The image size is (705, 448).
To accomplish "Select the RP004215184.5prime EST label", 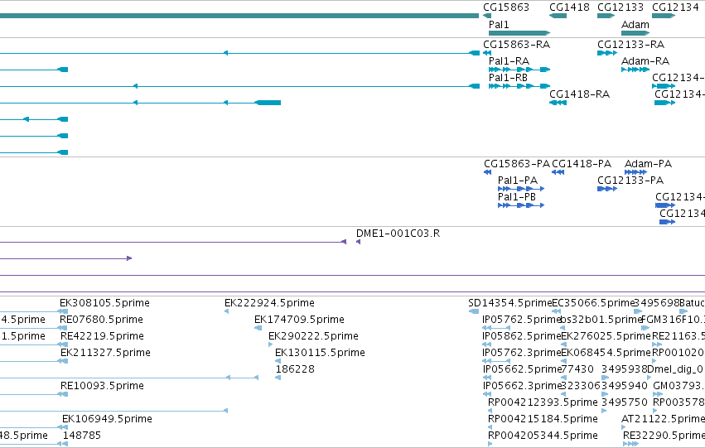I will click(x=543, y=419).
